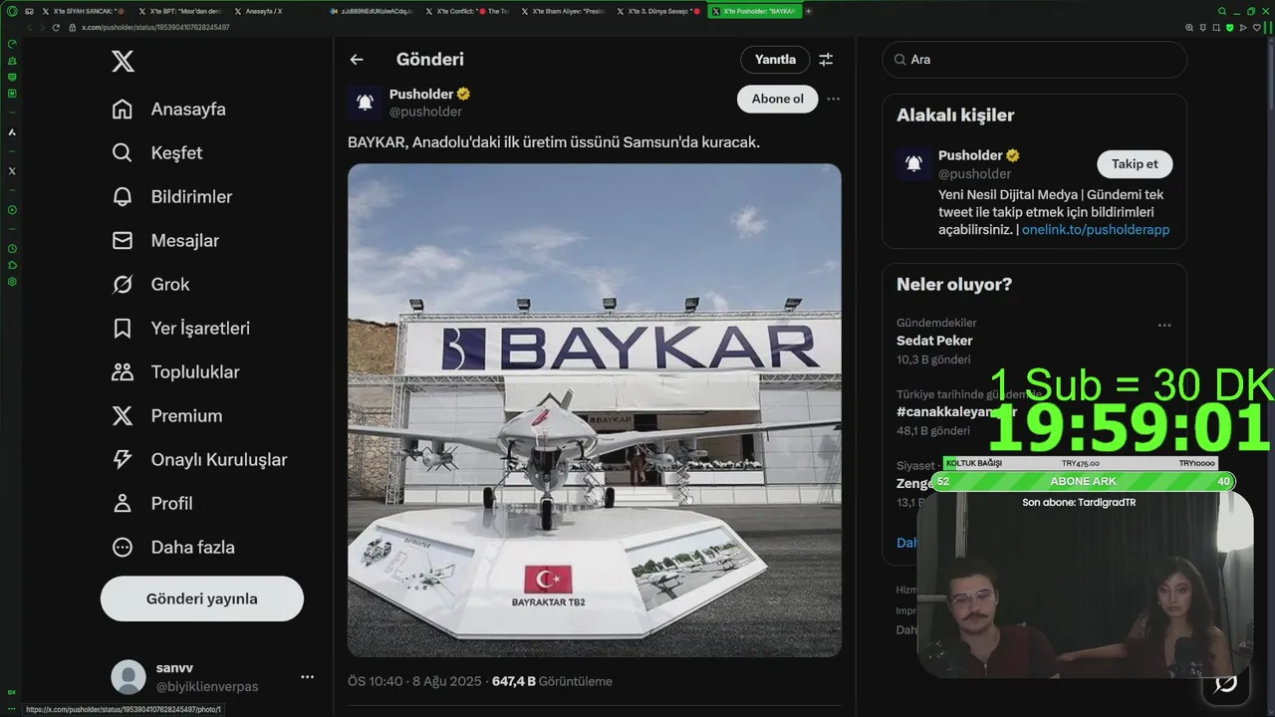Open the X shortcut in browser sidebar
Viewport: 1275px width, 717px height.
coord(12,170)
